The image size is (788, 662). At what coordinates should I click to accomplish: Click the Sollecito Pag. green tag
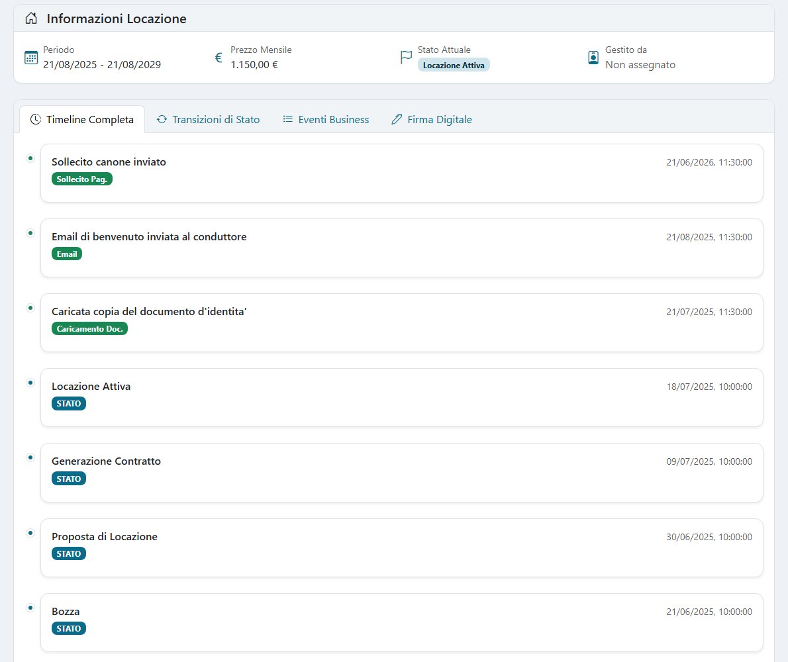82,179
